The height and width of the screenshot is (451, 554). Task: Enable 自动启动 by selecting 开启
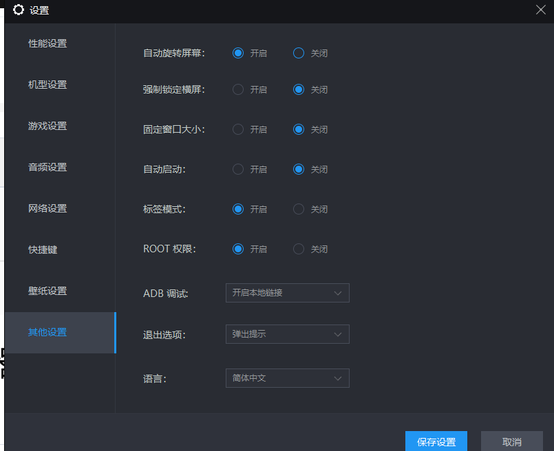[x=238, y=169]
